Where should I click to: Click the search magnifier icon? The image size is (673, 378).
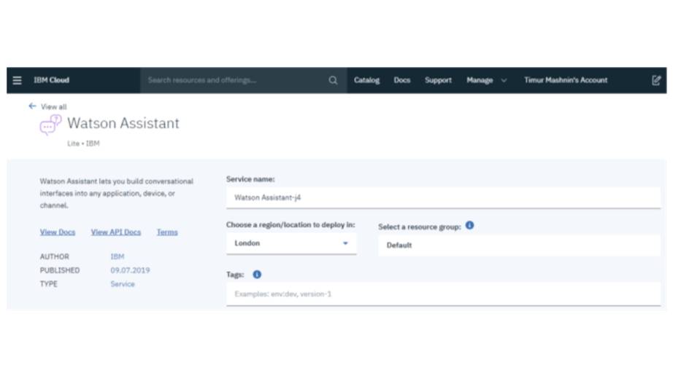333,80
